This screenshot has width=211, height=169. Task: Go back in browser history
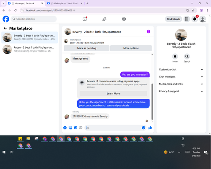[4, 11]
